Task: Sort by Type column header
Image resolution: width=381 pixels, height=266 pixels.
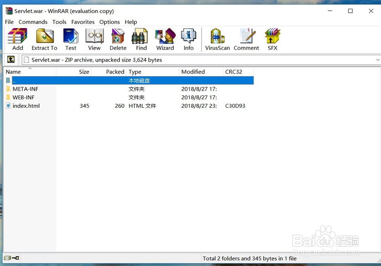Action: [153, 72]
